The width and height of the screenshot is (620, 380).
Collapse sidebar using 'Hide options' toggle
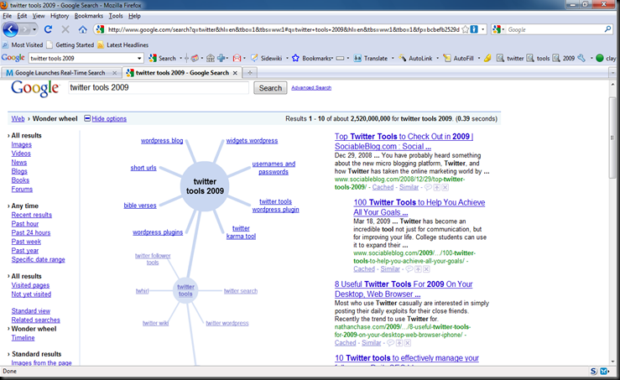pyautogui.click(x=105, y=118)
